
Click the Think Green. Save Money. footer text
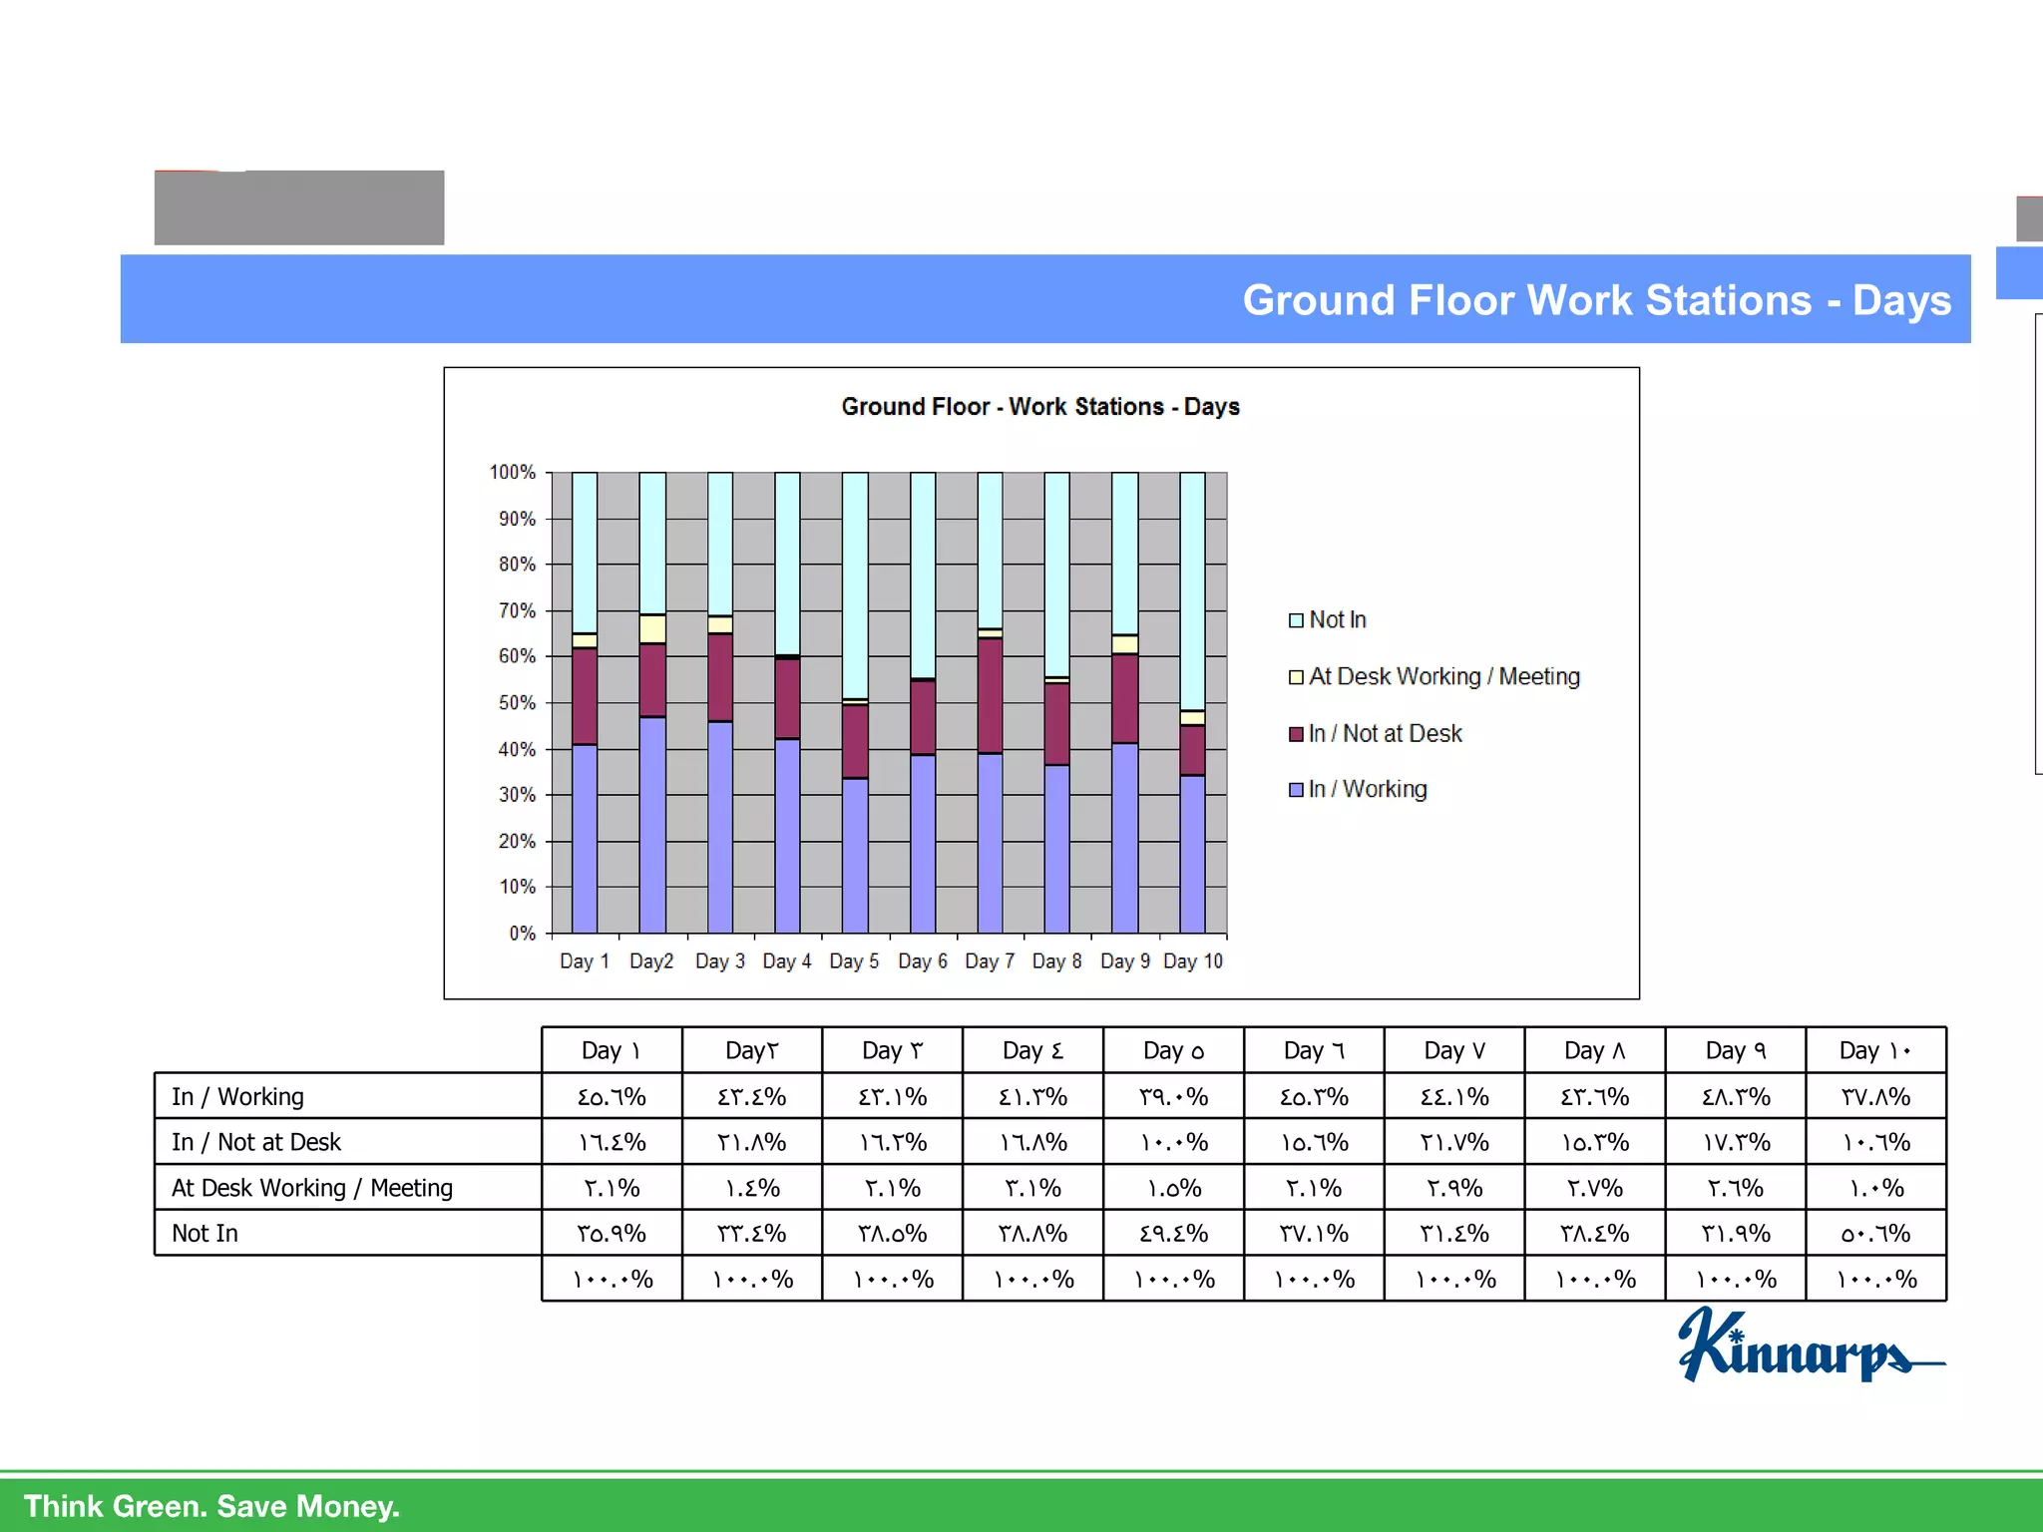tap(211, 1506)
